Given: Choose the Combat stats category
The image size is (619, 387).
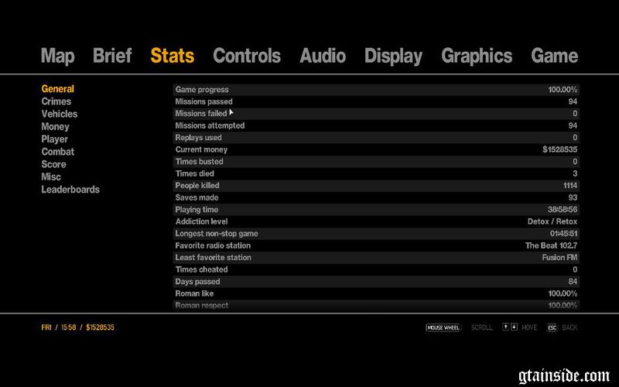Looking at the screenshot, I should tap(57, 152).
